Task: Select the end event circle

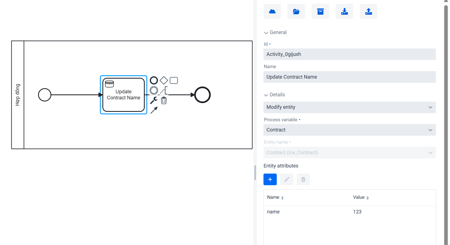Action: (203, 95)
